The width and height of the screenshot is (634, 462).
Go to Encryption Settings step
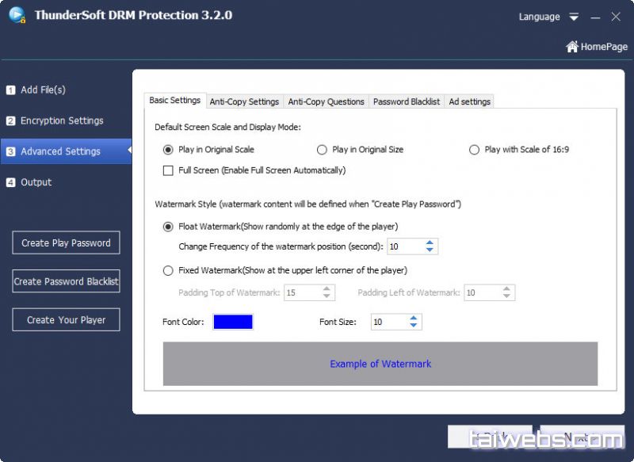pyautogui.click(x=61, y=120)
